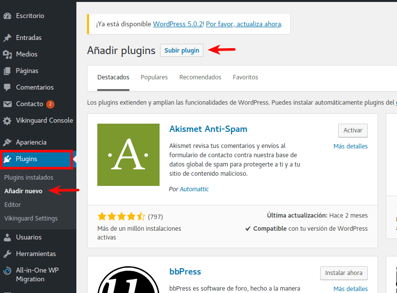
Task: Click Akismet star rating
Action: pyautogui.click(x=121, y=217)
